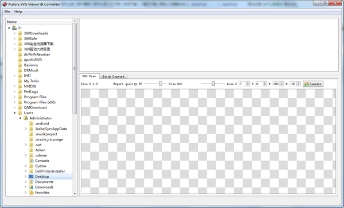The width and height of the screenshot is (344, 208).
Task: Select the C: drive icon
Action: (x=14, y=28)
